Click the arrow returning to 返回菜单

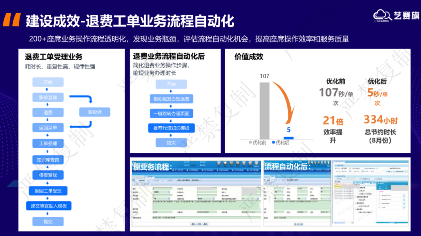click(x=80, y=125)
